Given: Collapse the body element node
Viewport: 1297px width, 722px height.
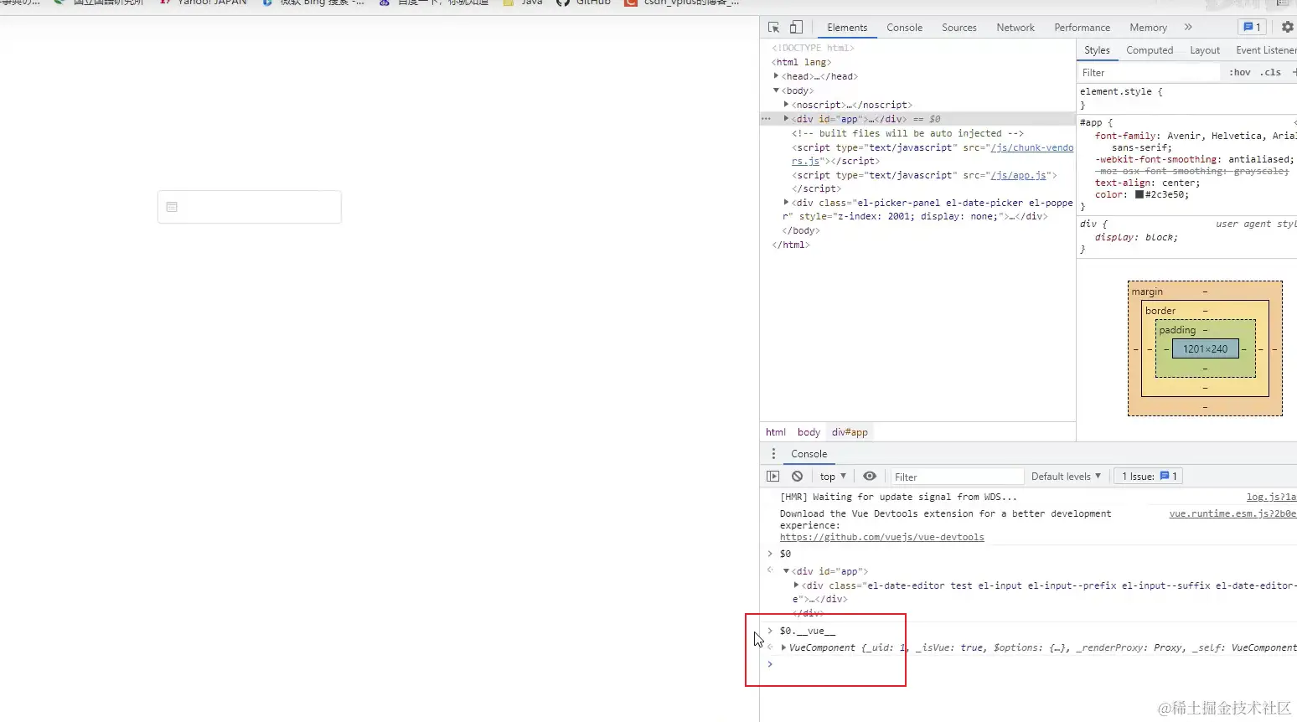Looking at the screenshot, I should point(776,90).
